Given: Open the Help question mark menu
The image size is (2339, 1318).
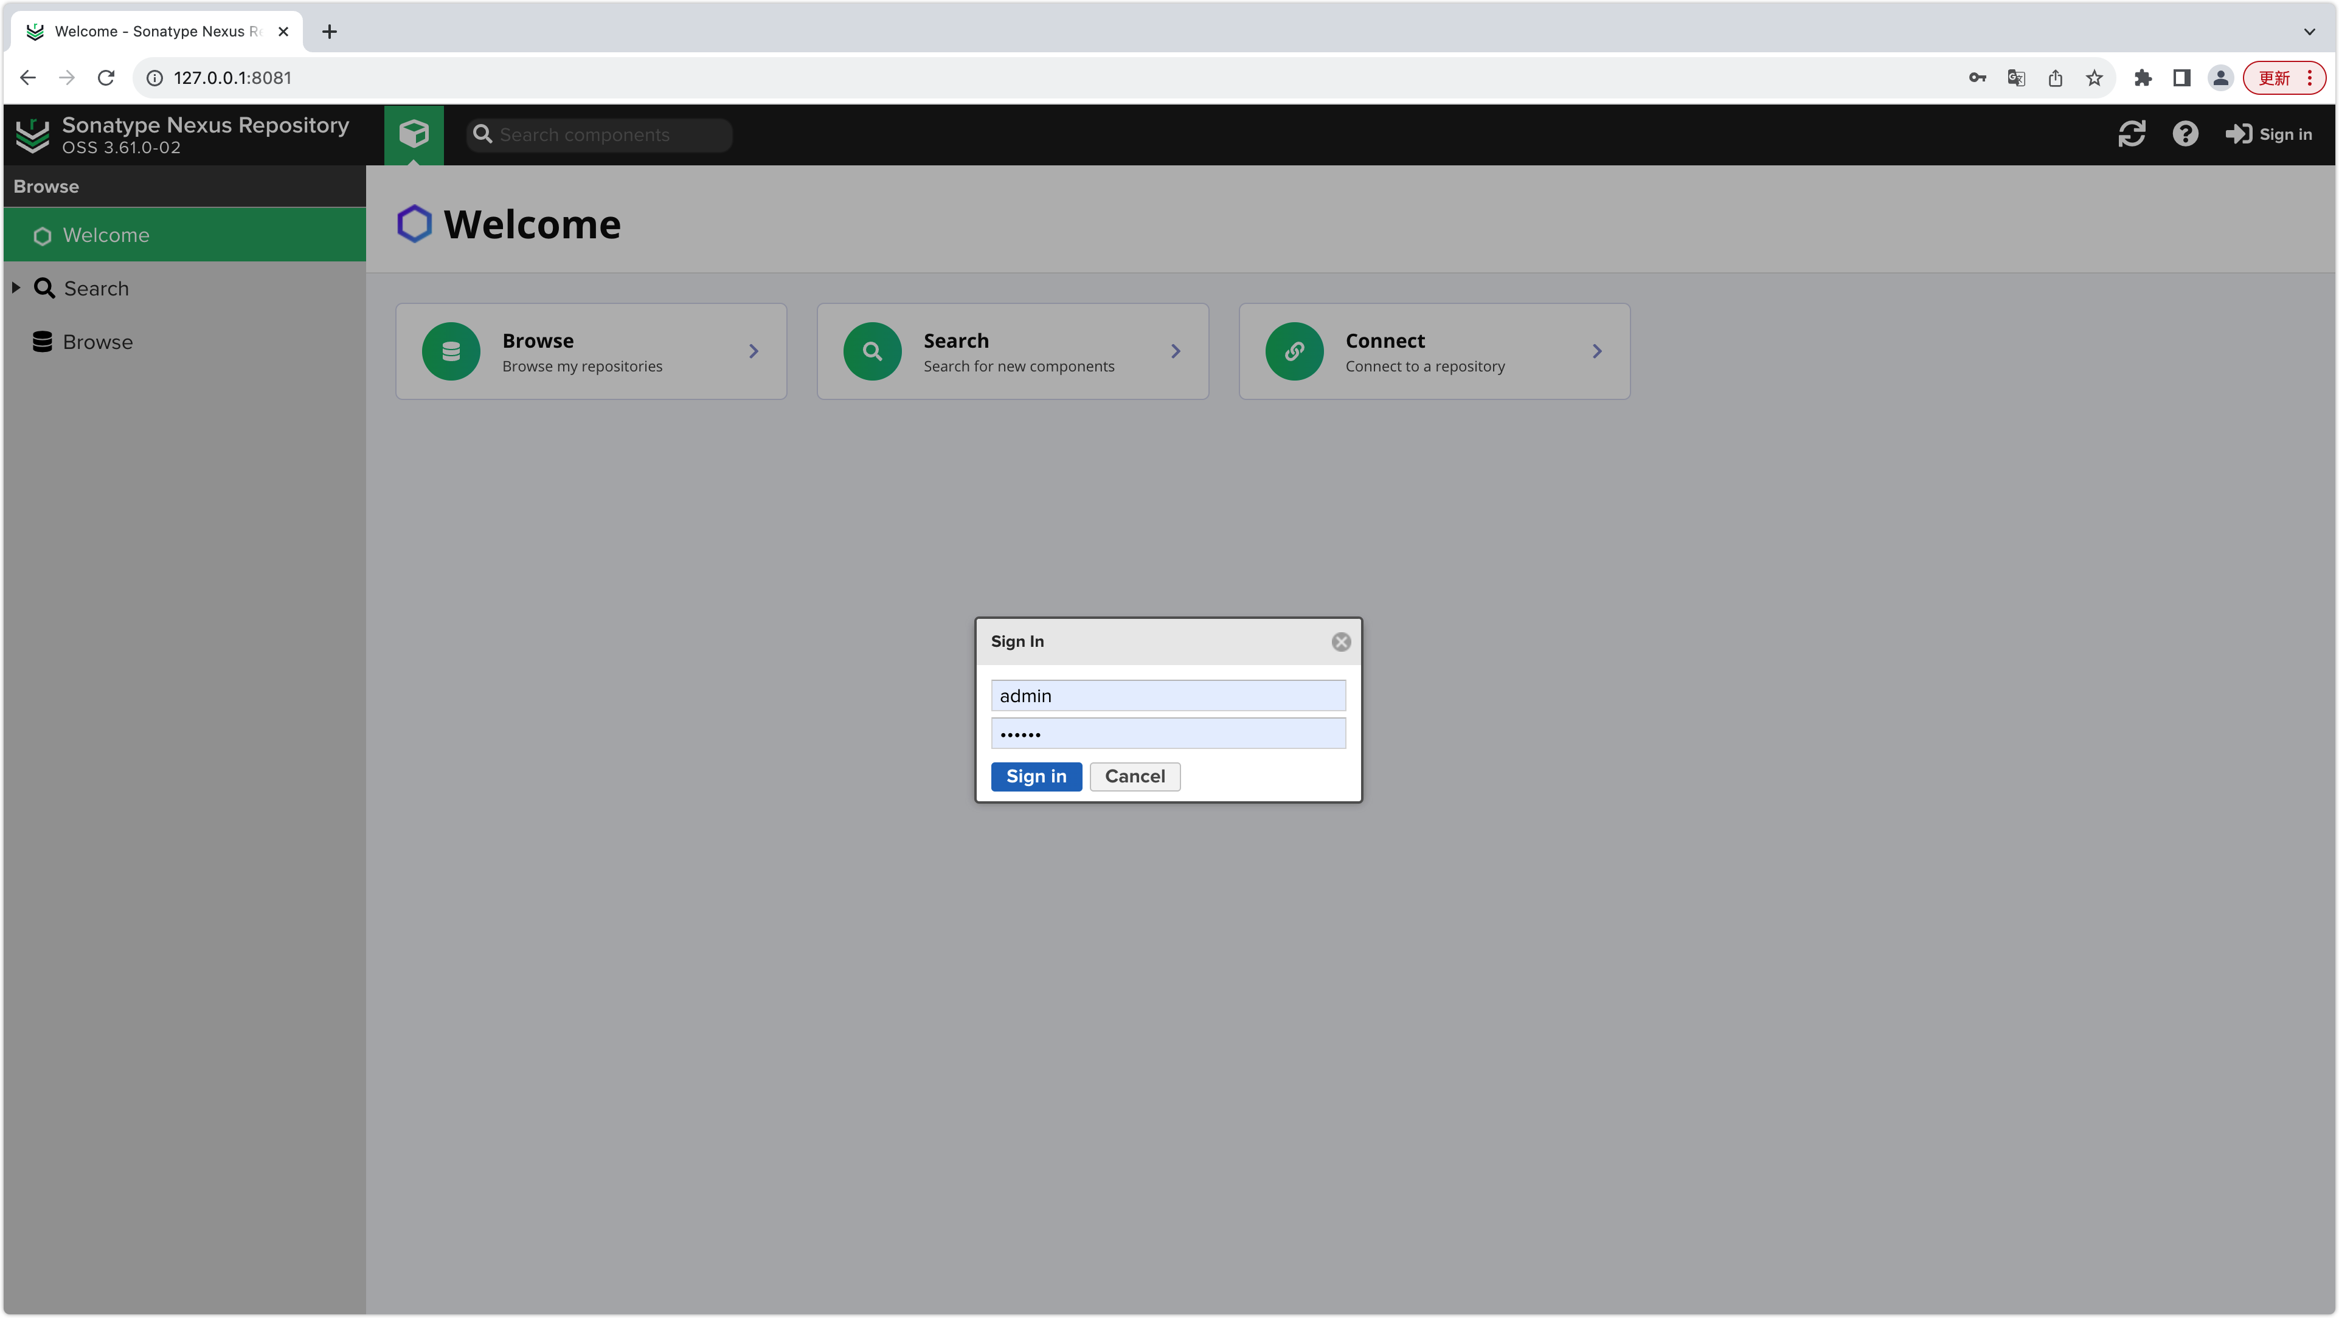Looking at the screenshot, I should (x=2185, y=134).
